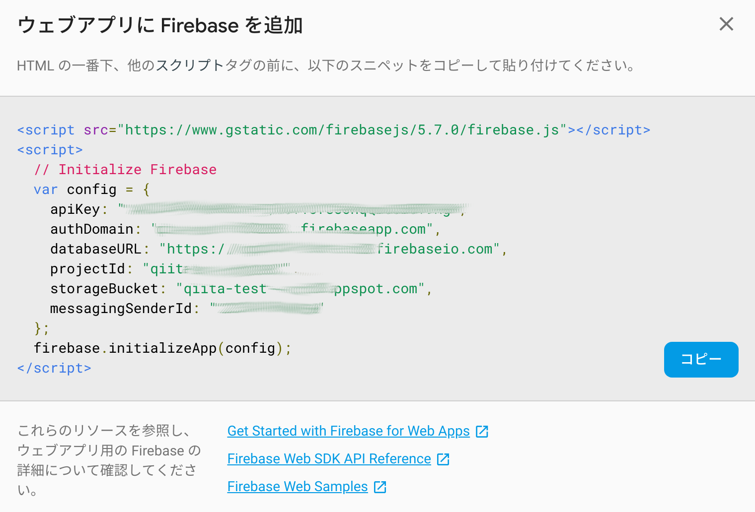
Task: Click the dialog title ウェブアプリに Firebase を追加
Action: [x=160, y=25]
